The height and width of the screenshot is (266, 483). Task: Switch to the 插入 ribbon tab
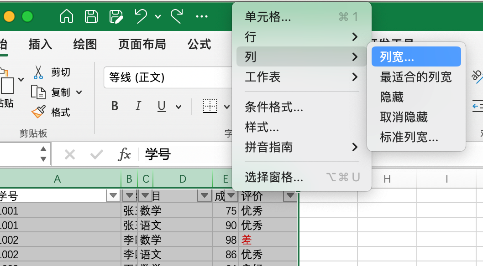(40, 44)
